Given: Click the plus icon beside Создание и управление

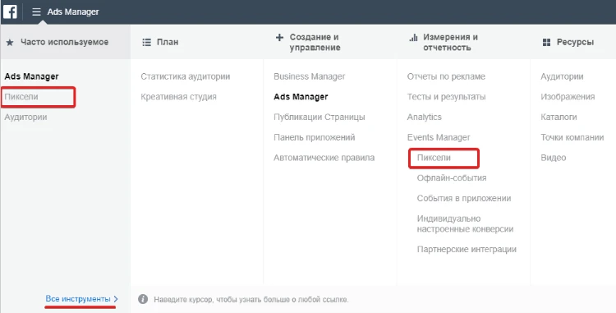Looking at the screenshot, I should pos(279,37).
